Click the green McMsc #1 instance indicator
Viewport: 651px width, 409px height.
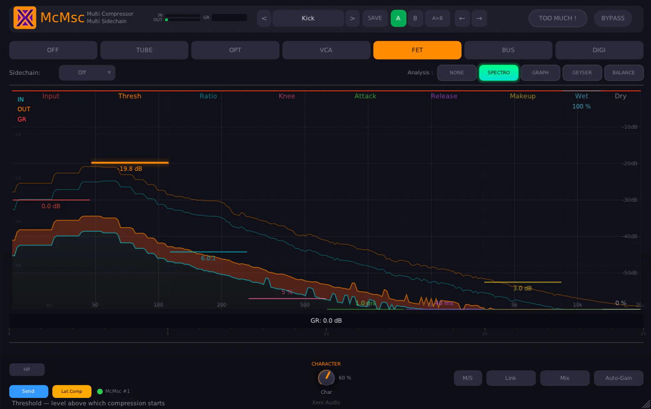(100, 391)
